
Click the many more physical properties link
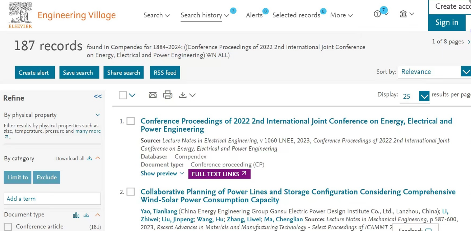pyautogui.click(x=88, y=131)
